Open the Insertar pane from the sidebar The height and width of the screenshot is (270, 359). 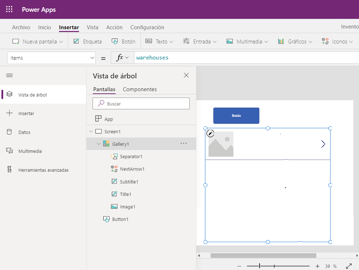tap(43, 113)
